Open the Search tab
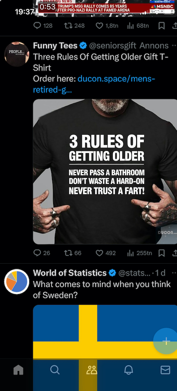 55,370
